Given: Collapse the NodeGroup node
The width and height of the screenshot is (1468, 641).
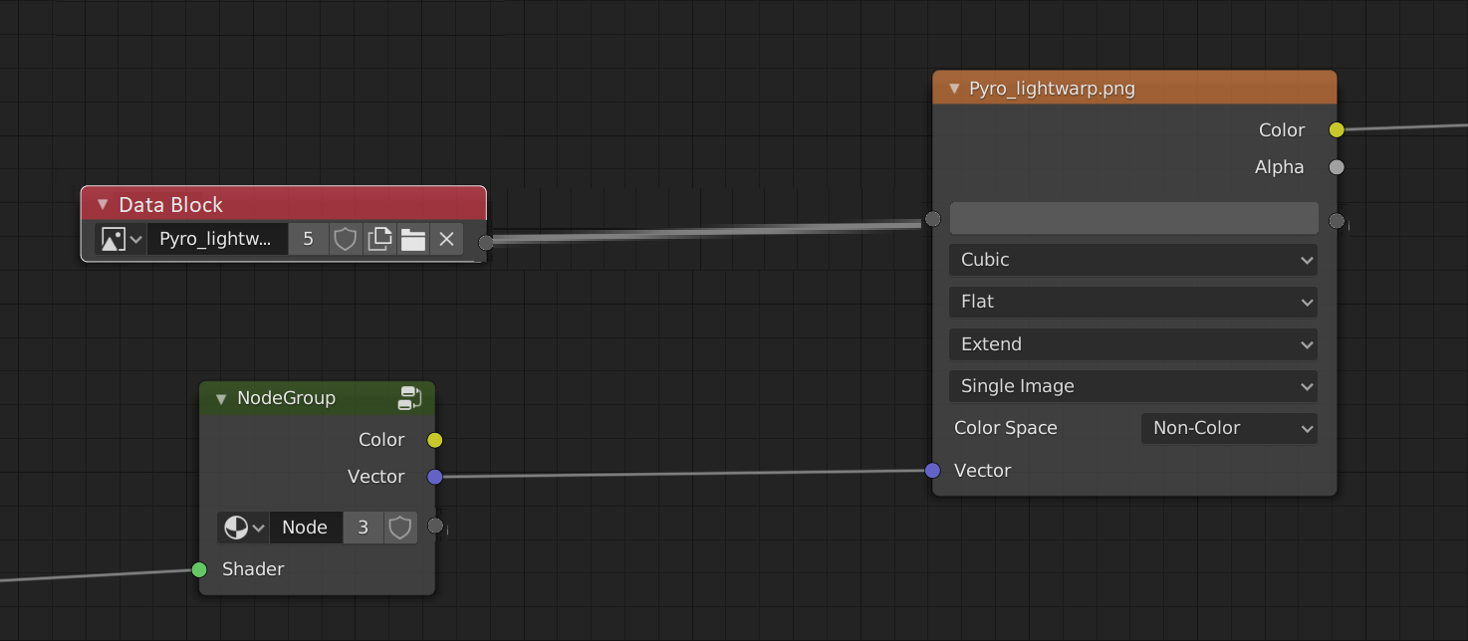Looking at the screenshot, I should pyautogui.click(x=221, y=399).
